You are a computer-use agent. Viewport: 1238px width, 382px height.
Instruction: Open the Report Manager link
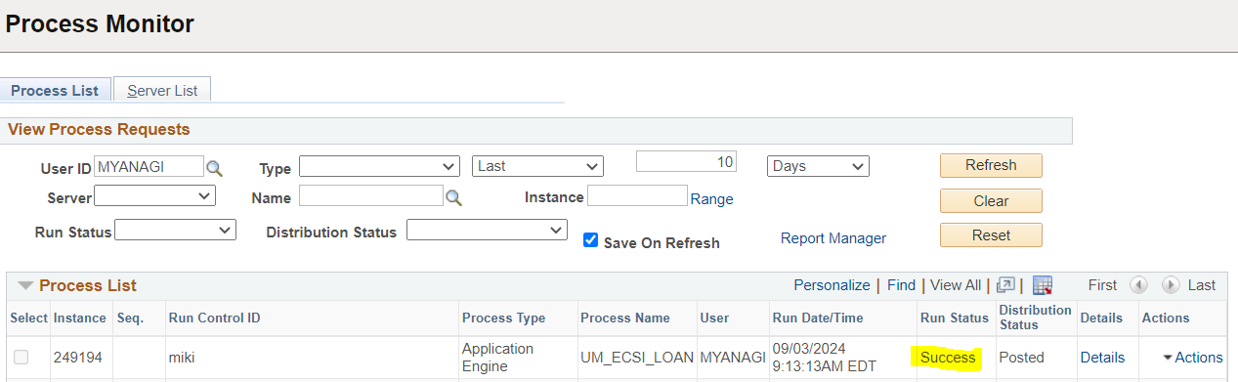pos(833,238)
